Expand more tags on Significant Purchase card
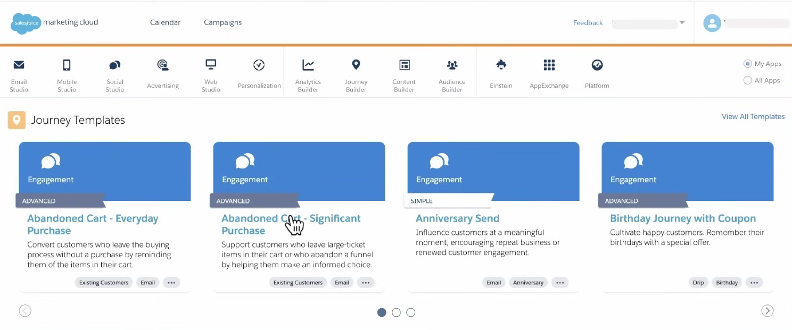This screenshot has height=330, width=792. (366, 283)
